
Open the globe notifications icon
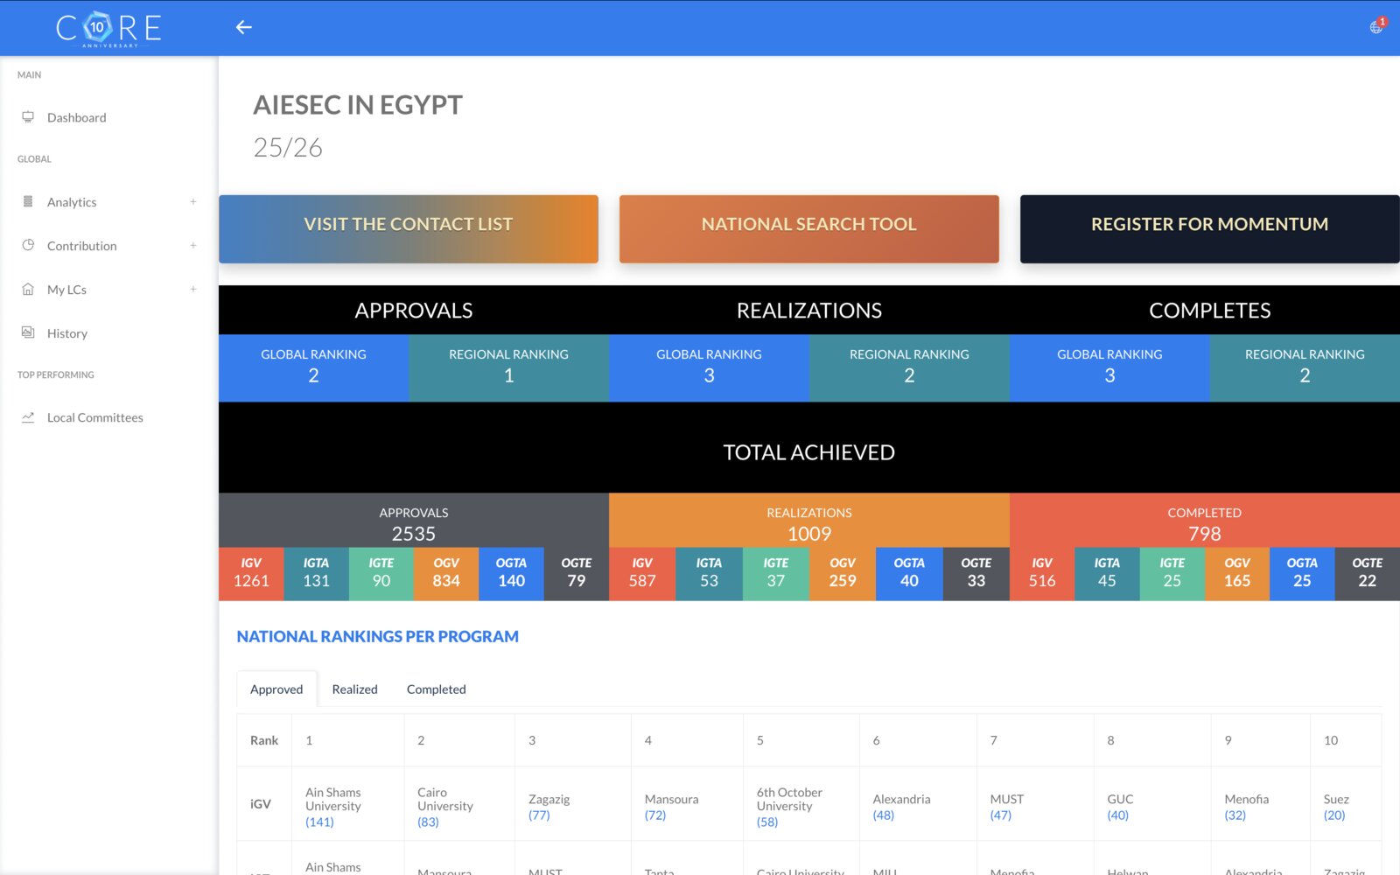[x=1376, y=27]
